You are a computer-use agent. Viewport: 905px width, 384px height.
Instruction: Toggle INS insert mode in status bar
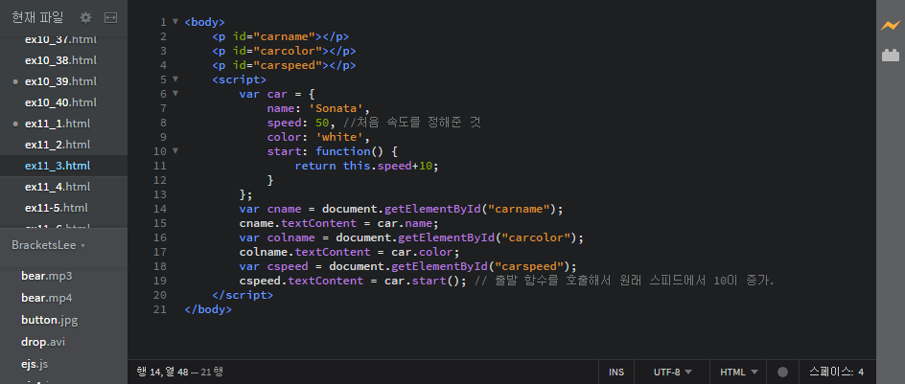616,372
